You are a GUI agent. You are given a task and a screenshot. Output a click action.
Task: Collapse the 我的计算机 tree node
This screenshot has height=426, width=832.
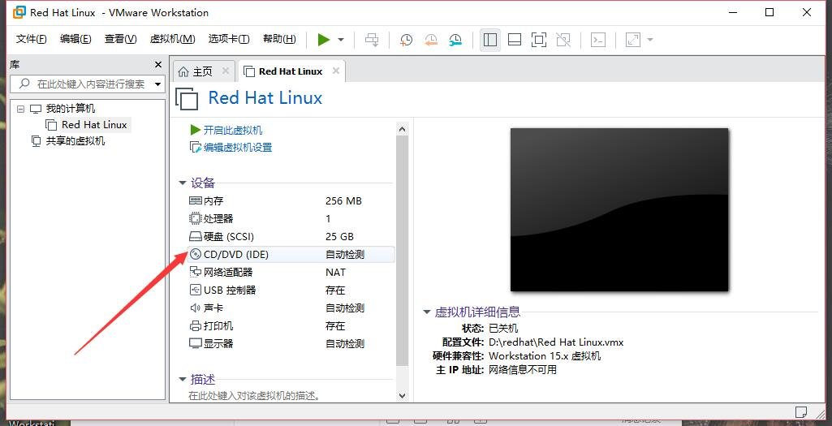click(20, 109)
